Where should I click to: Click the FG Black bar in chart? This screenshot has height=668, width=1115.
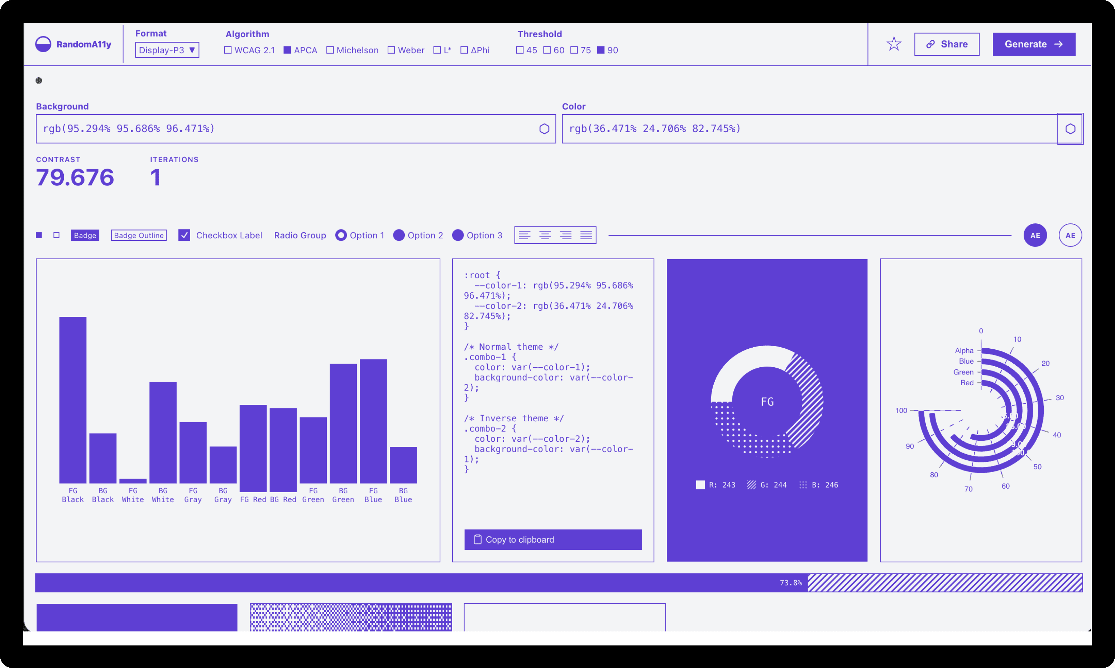pos(73,400)
